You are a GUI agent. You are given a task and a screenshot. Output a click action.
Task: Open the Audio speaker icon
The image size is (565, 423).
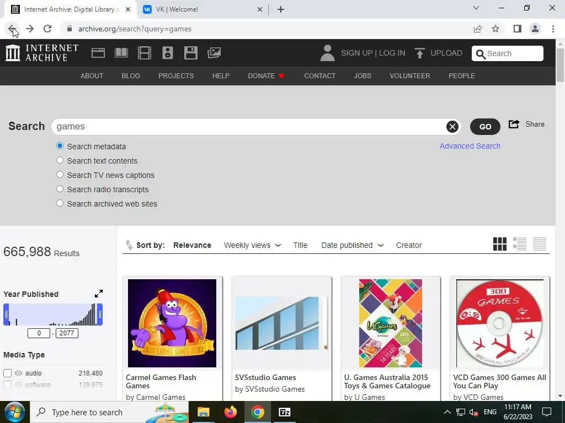(x=168, y=53)
